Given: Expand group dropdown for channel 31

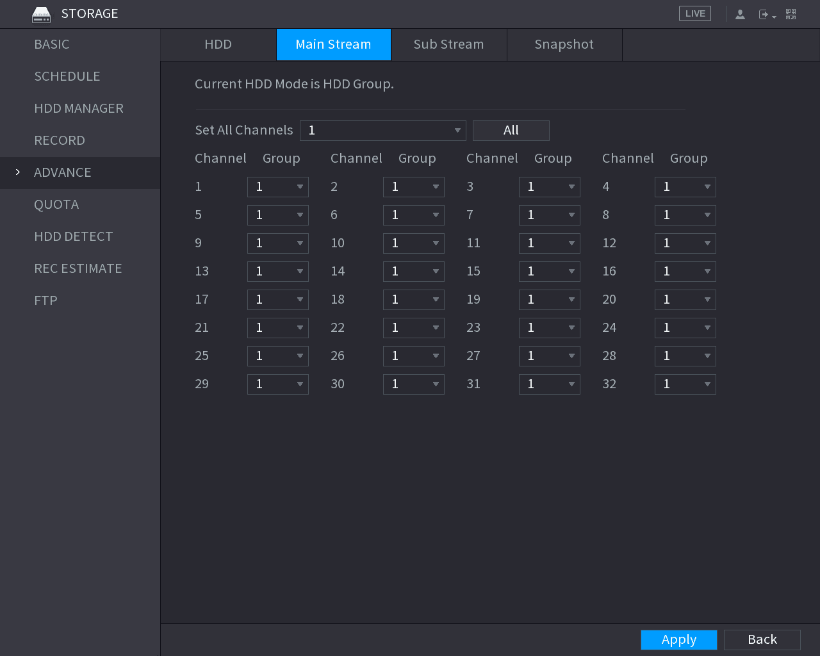Looking at the screenshot, I should [x=550, y=384].
